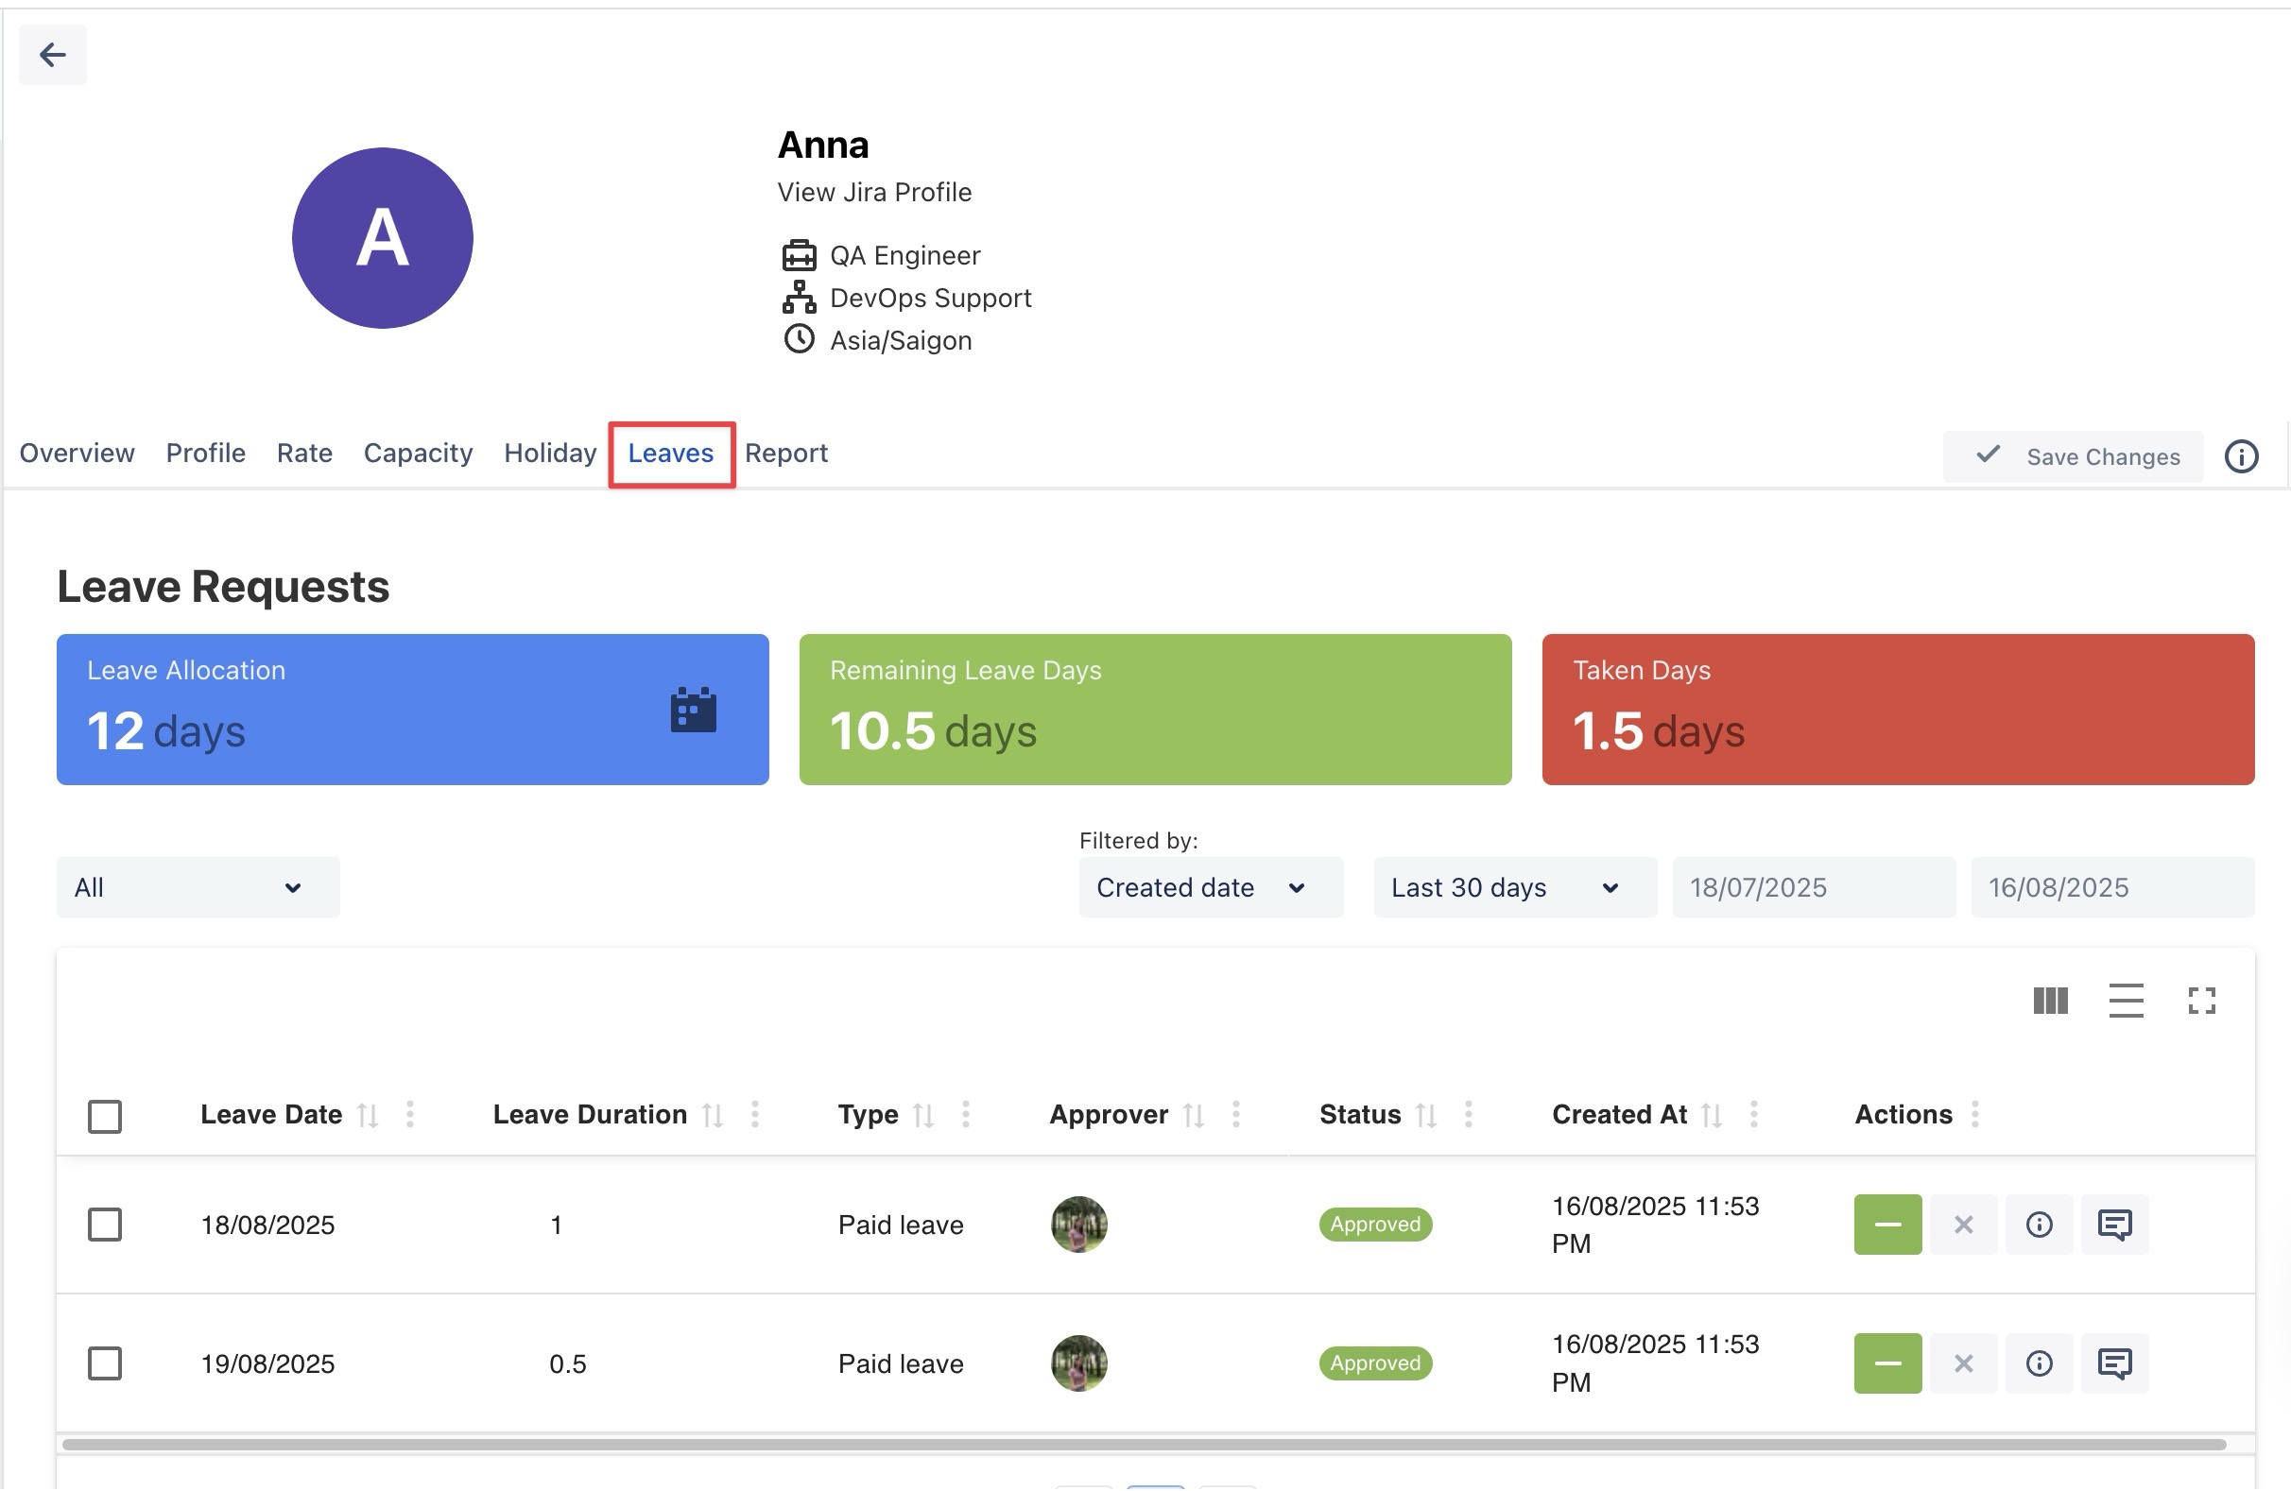
Task: Open the Report tab
Action: 785,454
